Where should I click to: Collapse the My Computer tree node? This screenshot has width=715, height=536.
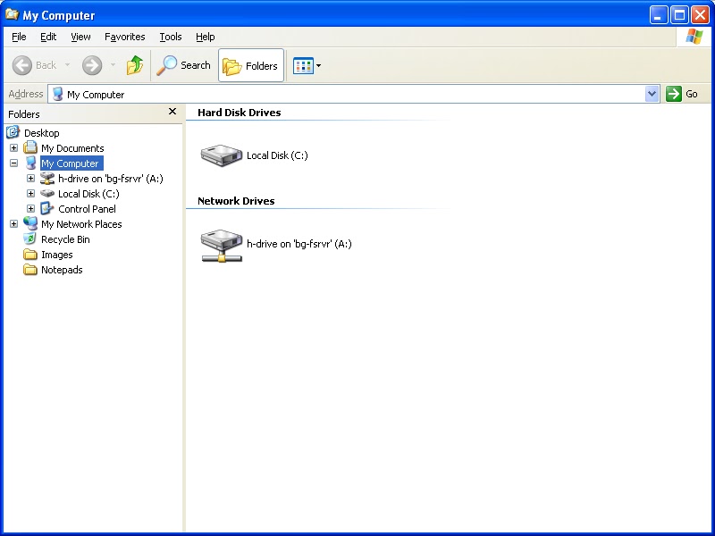(x=13, y=163)
